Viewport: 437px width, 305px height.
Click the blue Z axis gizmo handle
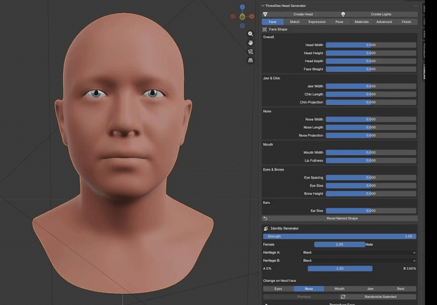[x=242, y=7]
